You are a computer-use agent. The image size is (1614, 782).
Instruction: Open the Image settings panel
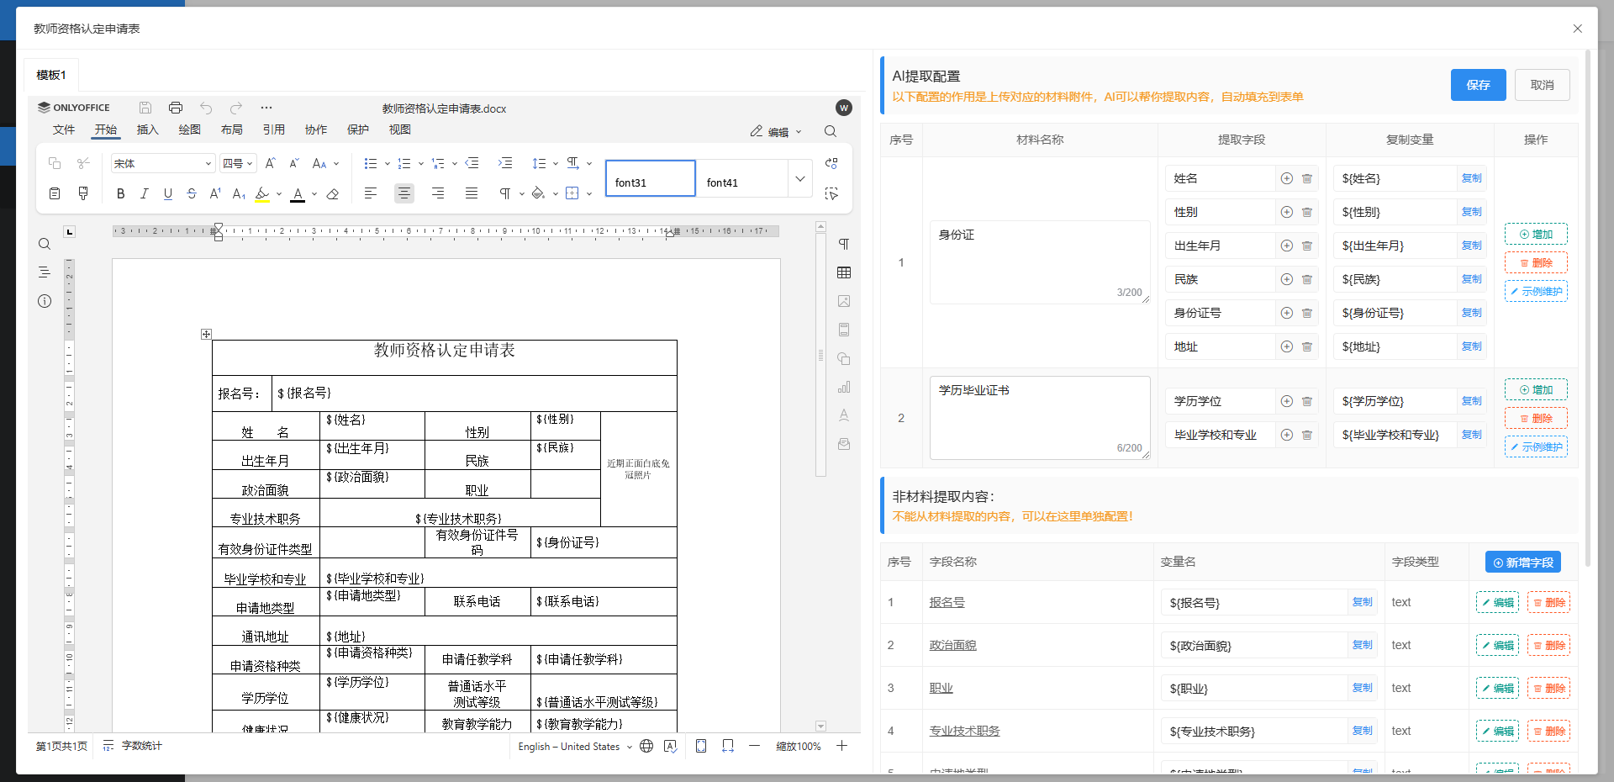(x=844, y=301)
